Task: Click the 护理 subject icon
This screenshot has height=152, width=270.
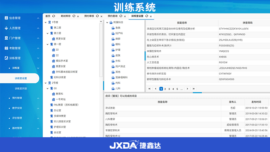Action: coord(113,50)
